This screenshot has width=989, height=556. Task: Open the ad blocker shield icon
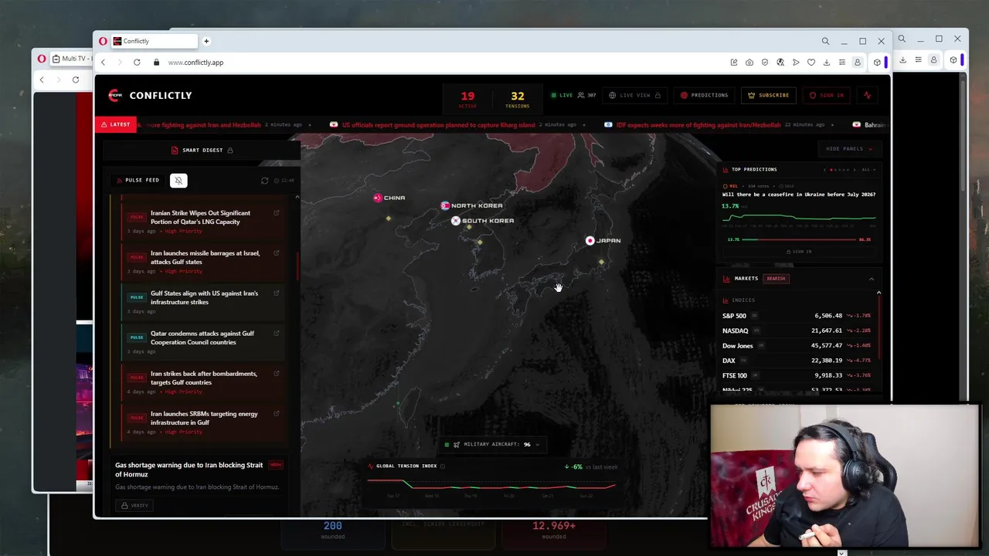tap(765, 63)
